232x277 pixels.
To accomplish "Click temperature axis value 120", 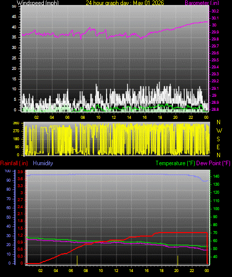I will (x=216, y=192).
